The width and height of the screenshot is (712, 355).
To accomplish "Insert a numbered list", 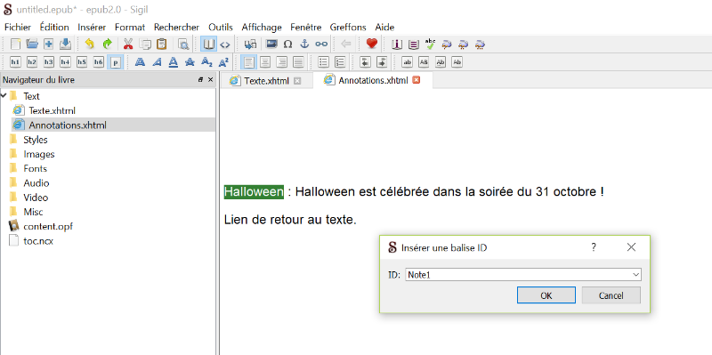I will point(340,61).
